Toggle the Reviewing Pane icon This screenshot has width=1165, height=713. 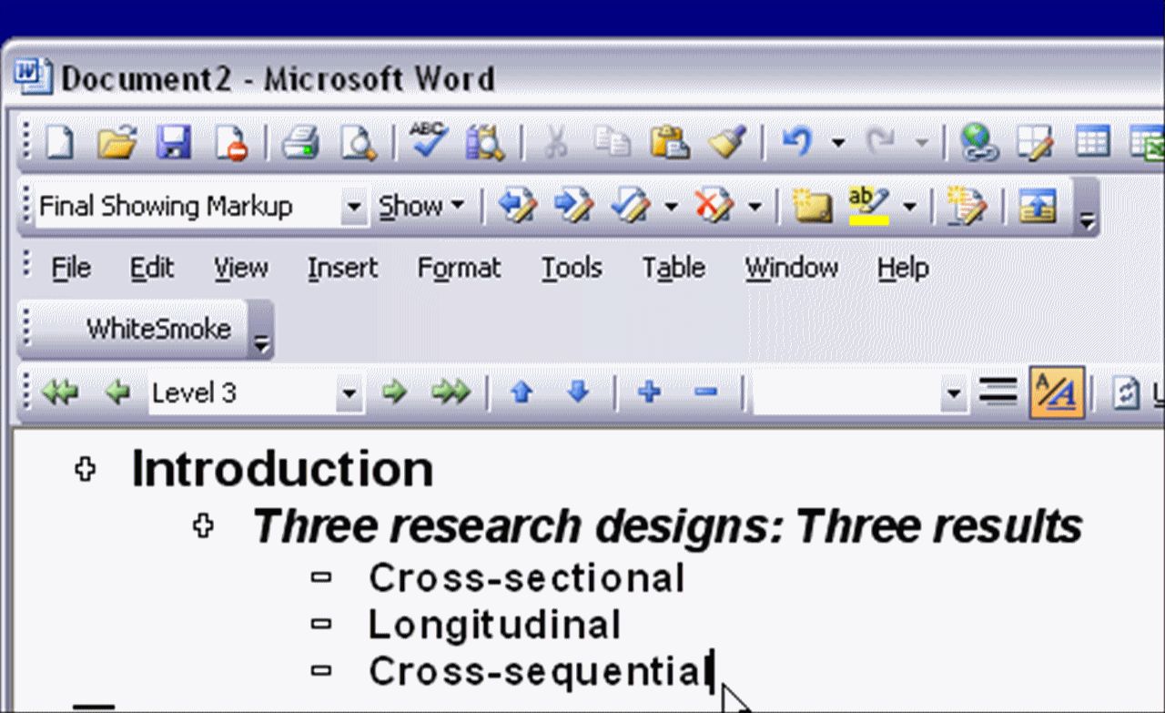1037,206
